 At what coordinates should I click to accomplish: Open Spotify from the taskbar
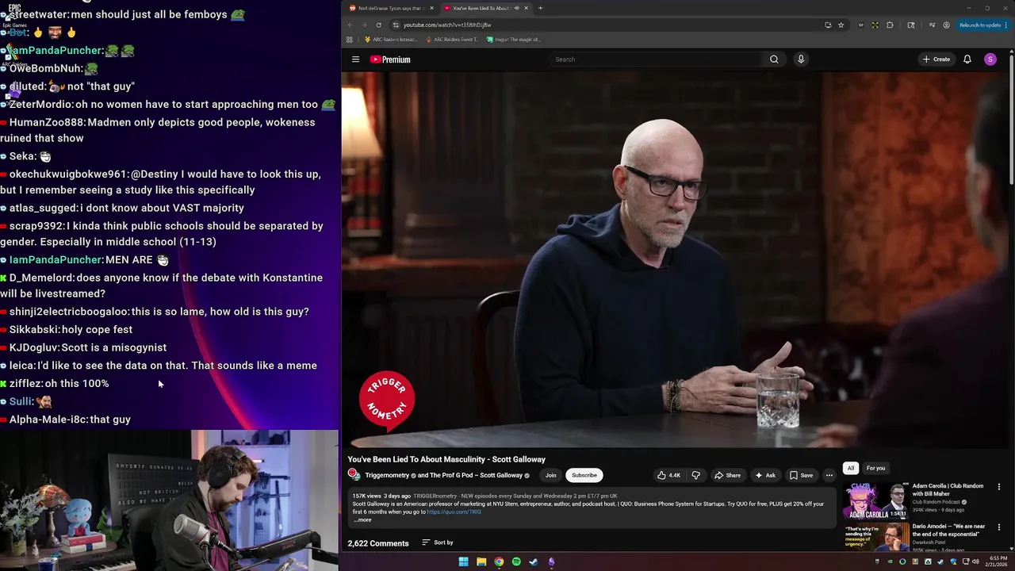[x=516, y=561]
